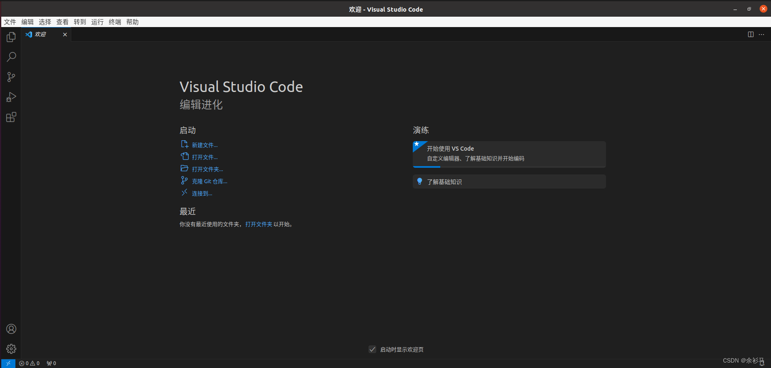The image size is (771, 368).
Task: Open the 编辑 menu
Action: pyautogui.click(x=27, y=22)
